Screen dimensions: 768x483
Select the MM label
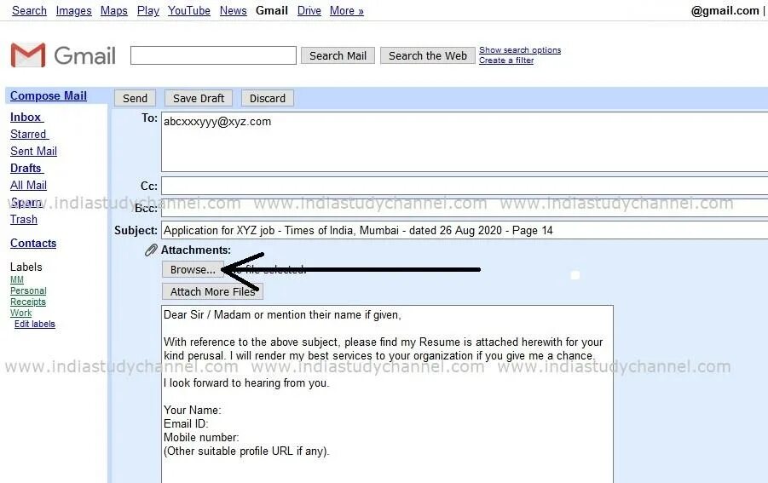point(17,279)
